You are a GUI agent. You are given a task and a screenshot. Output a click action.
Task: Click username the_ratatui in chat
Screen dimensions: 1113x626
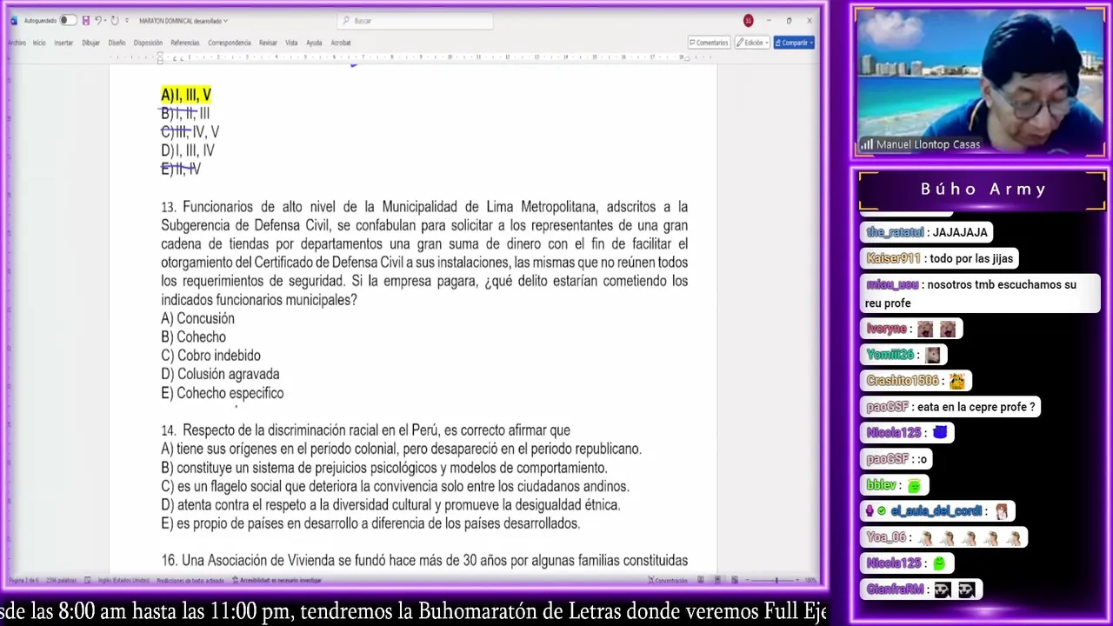895,232
